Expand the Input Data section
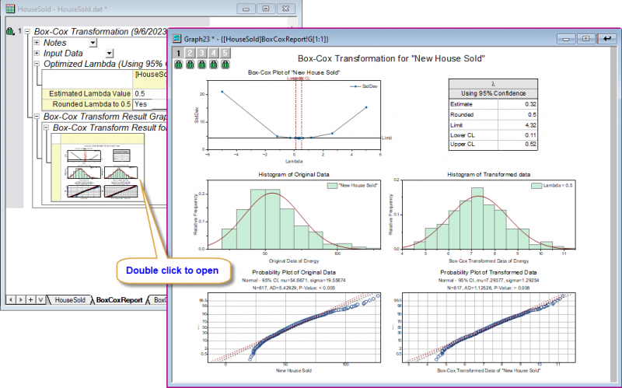 point(37,53)
